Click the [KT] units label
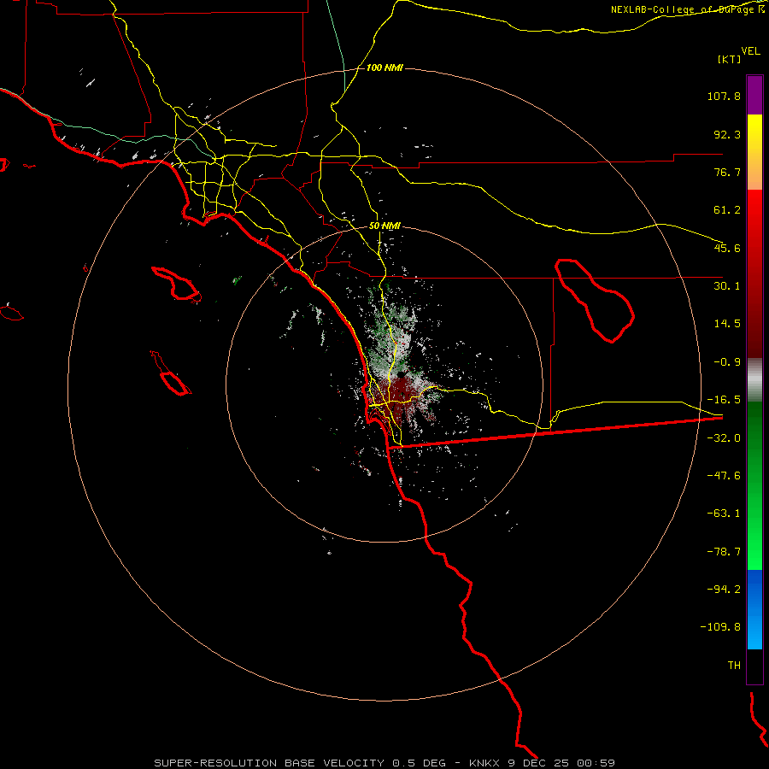The width and height of the screenshot is (769, 769). [730, 59]
